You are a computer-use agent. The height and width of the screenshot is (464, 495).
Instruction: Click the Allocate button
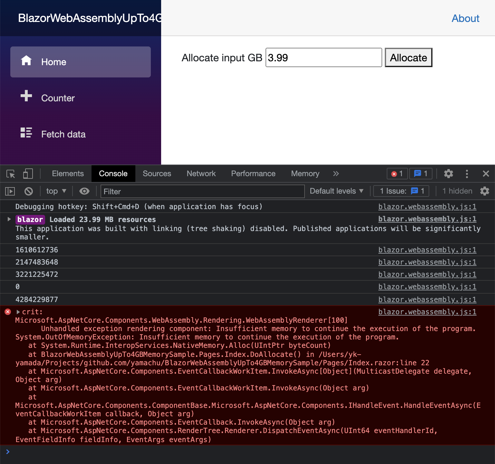[408, 57]
